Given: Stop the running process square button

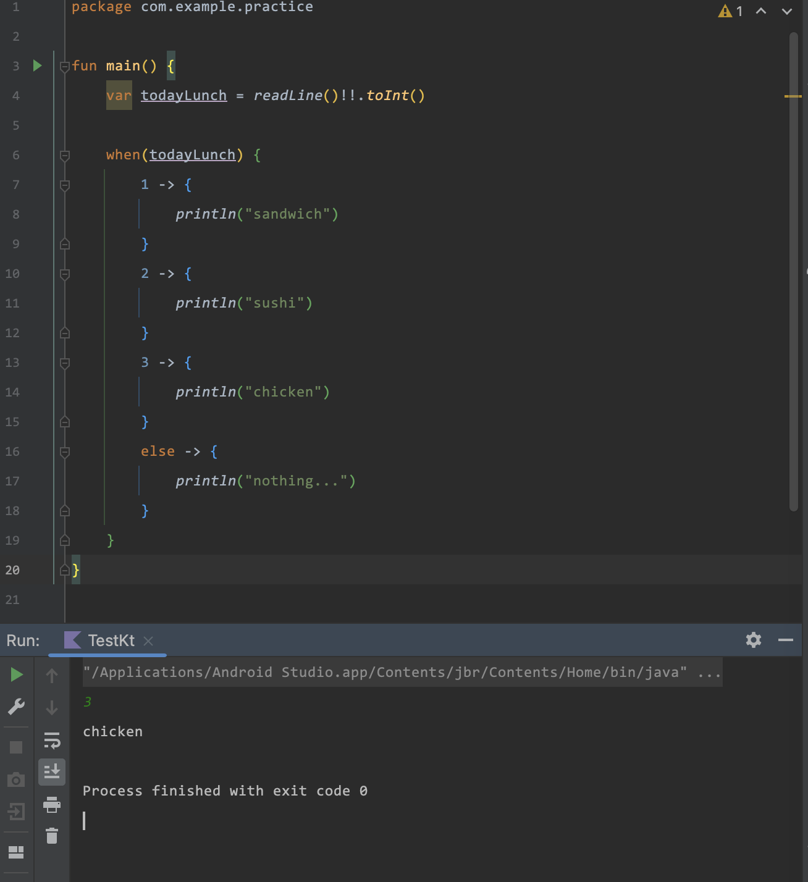Looking at the screenshot, I should pos(16,747).
